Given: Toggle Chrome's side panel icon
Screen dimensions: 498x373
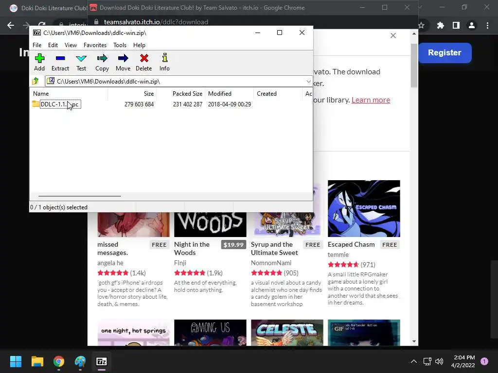Looking at the screenshot, I should pyautogui.click(x=456, y=25).
